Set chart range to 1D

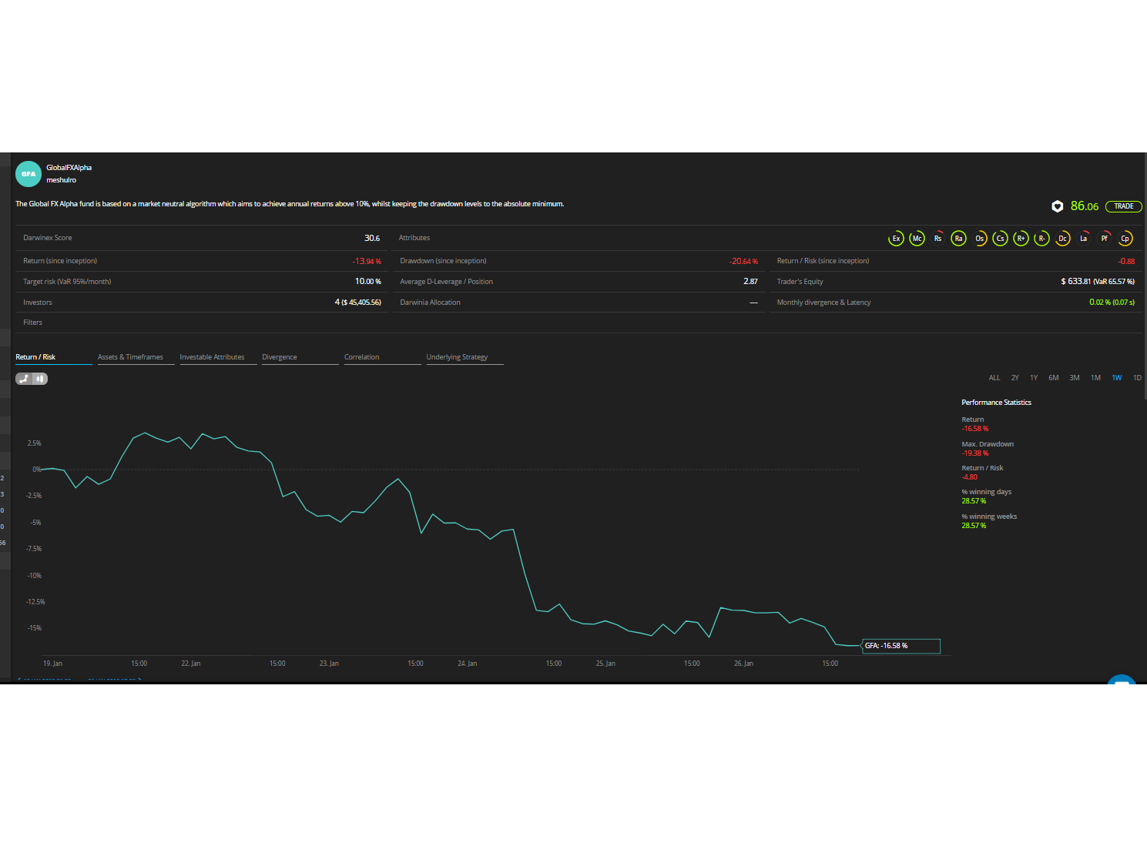click(1137, 378)
